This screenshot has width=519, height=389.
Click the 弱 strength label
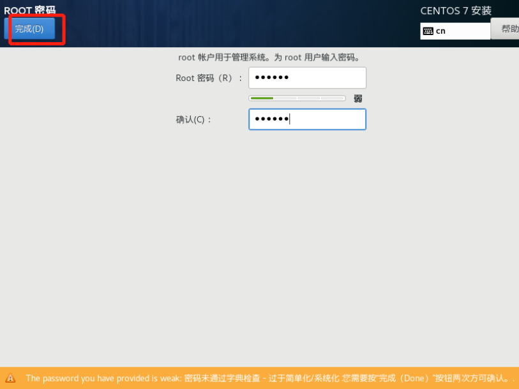(357, 99)
